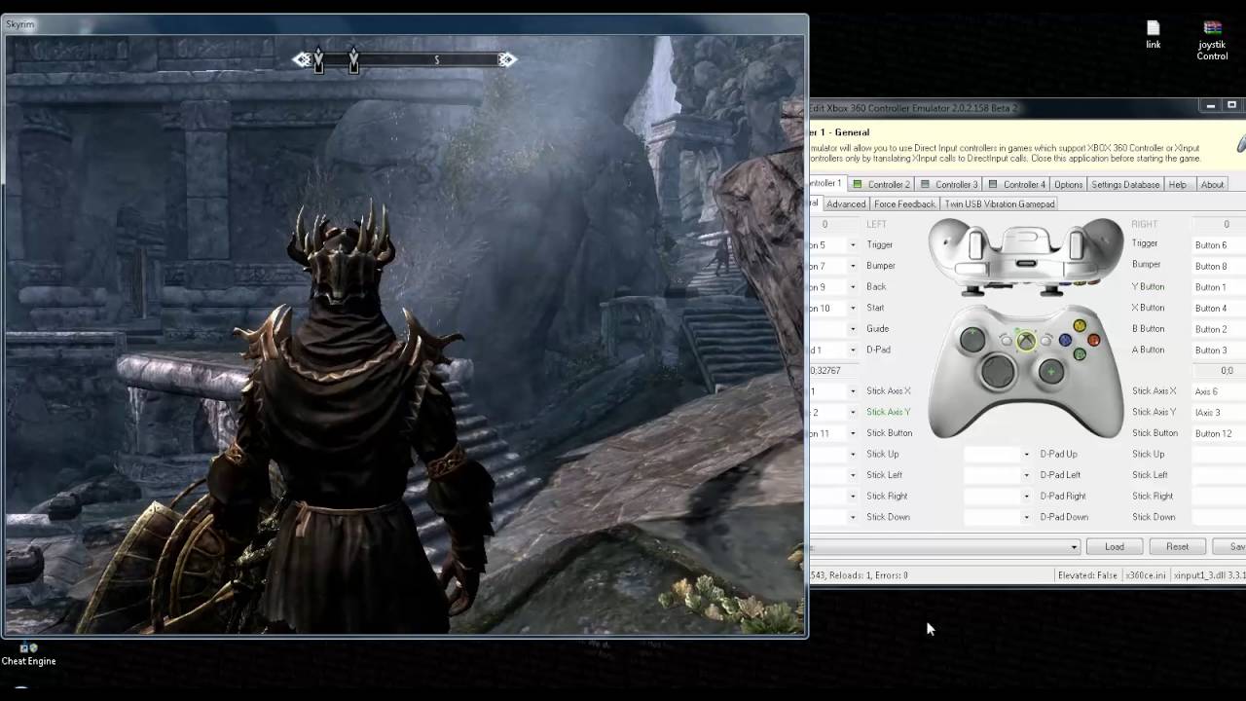1246x701 pixels.
Task: Click the green A button on controller image
Action: tap(1080, 354)
